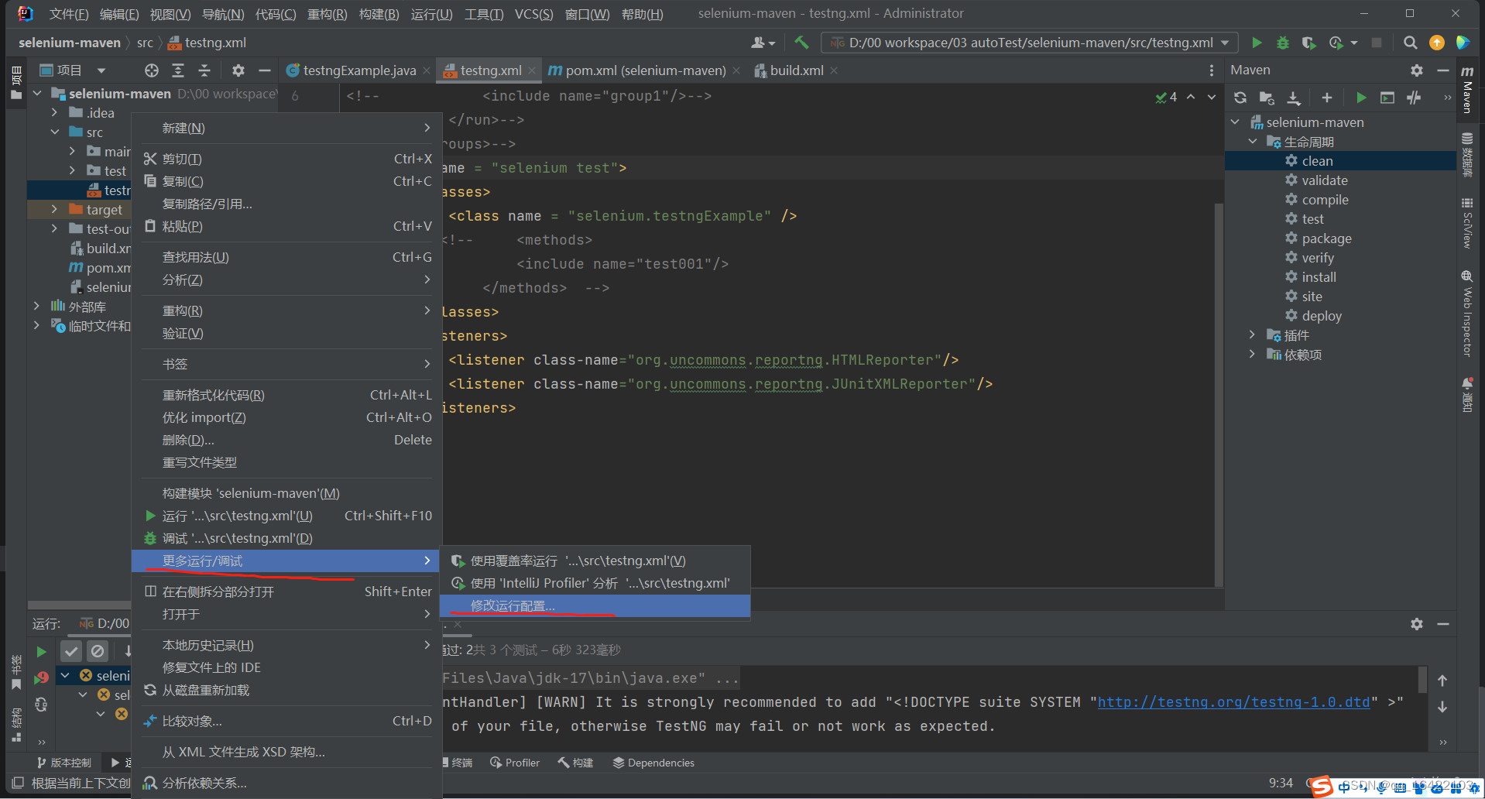
Task: Rerun tests with green play icon
Action: 41,651
